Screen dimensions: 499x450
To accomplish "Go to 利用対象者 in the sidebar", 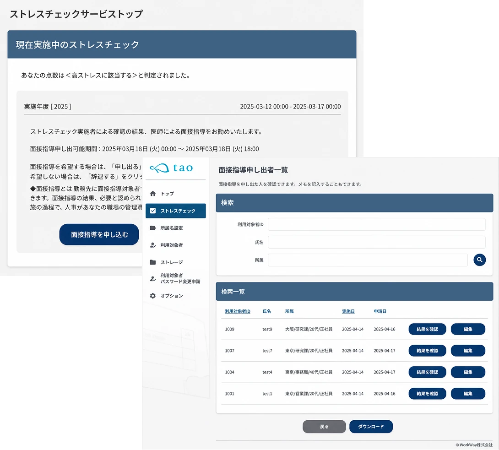I will [x=176, y=245].
